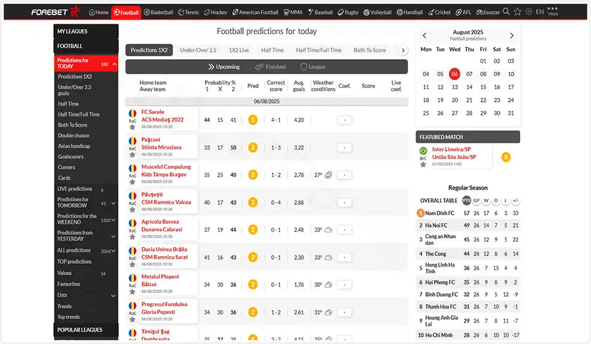591x344 pixels.
Task: Collapse Predictions for TODAY section
Action: [x=114, y=64]
